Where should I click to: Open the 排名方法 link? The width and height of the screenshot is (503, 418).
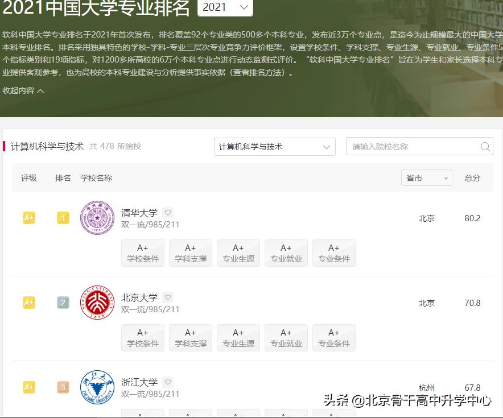tap(265, 72)
